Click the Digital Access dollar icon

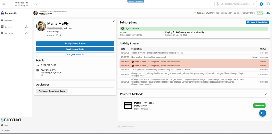point(122,29)
